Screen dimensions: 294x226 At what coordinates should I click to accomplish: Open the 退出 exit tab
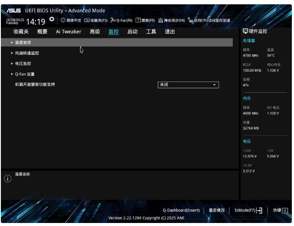(170, 31)
